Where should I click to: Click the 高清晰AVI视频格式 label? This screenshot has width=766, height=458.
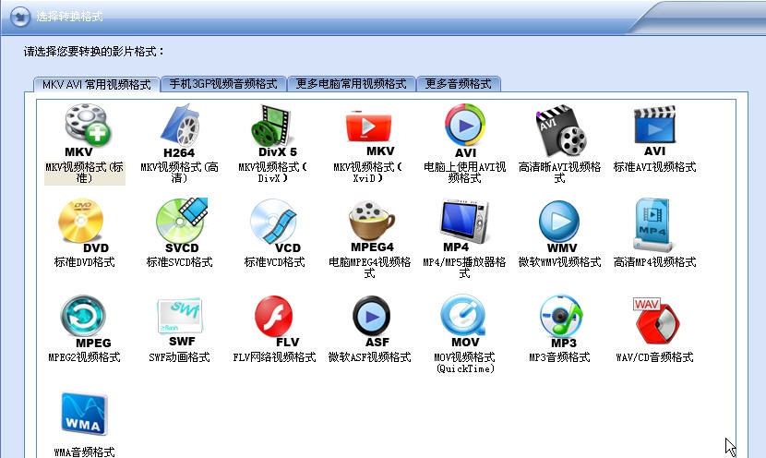pyautogui.click(x=560, y=173)
